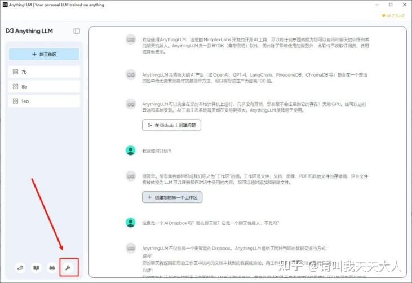The width and height of the screenshot is (412, 283).
Task: Open the documentation book icon
Action: coord(36,268)
